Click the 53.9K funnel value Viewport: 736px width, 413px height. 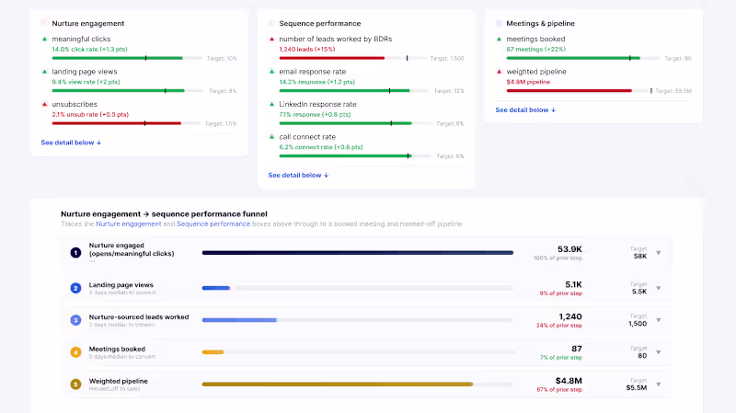click(x=569, y=249)
